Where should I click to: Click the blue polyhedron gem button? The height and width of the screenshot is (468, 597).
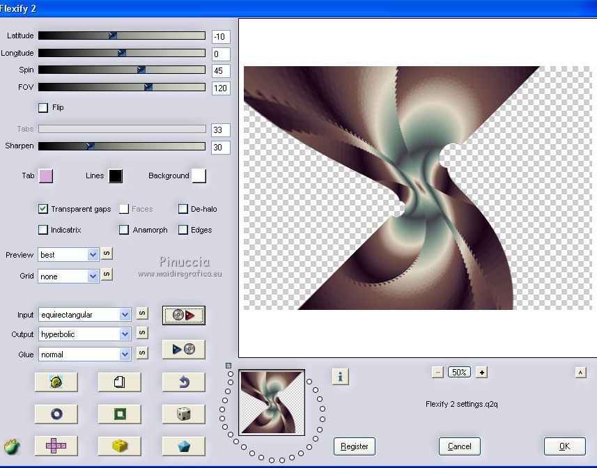183,446
